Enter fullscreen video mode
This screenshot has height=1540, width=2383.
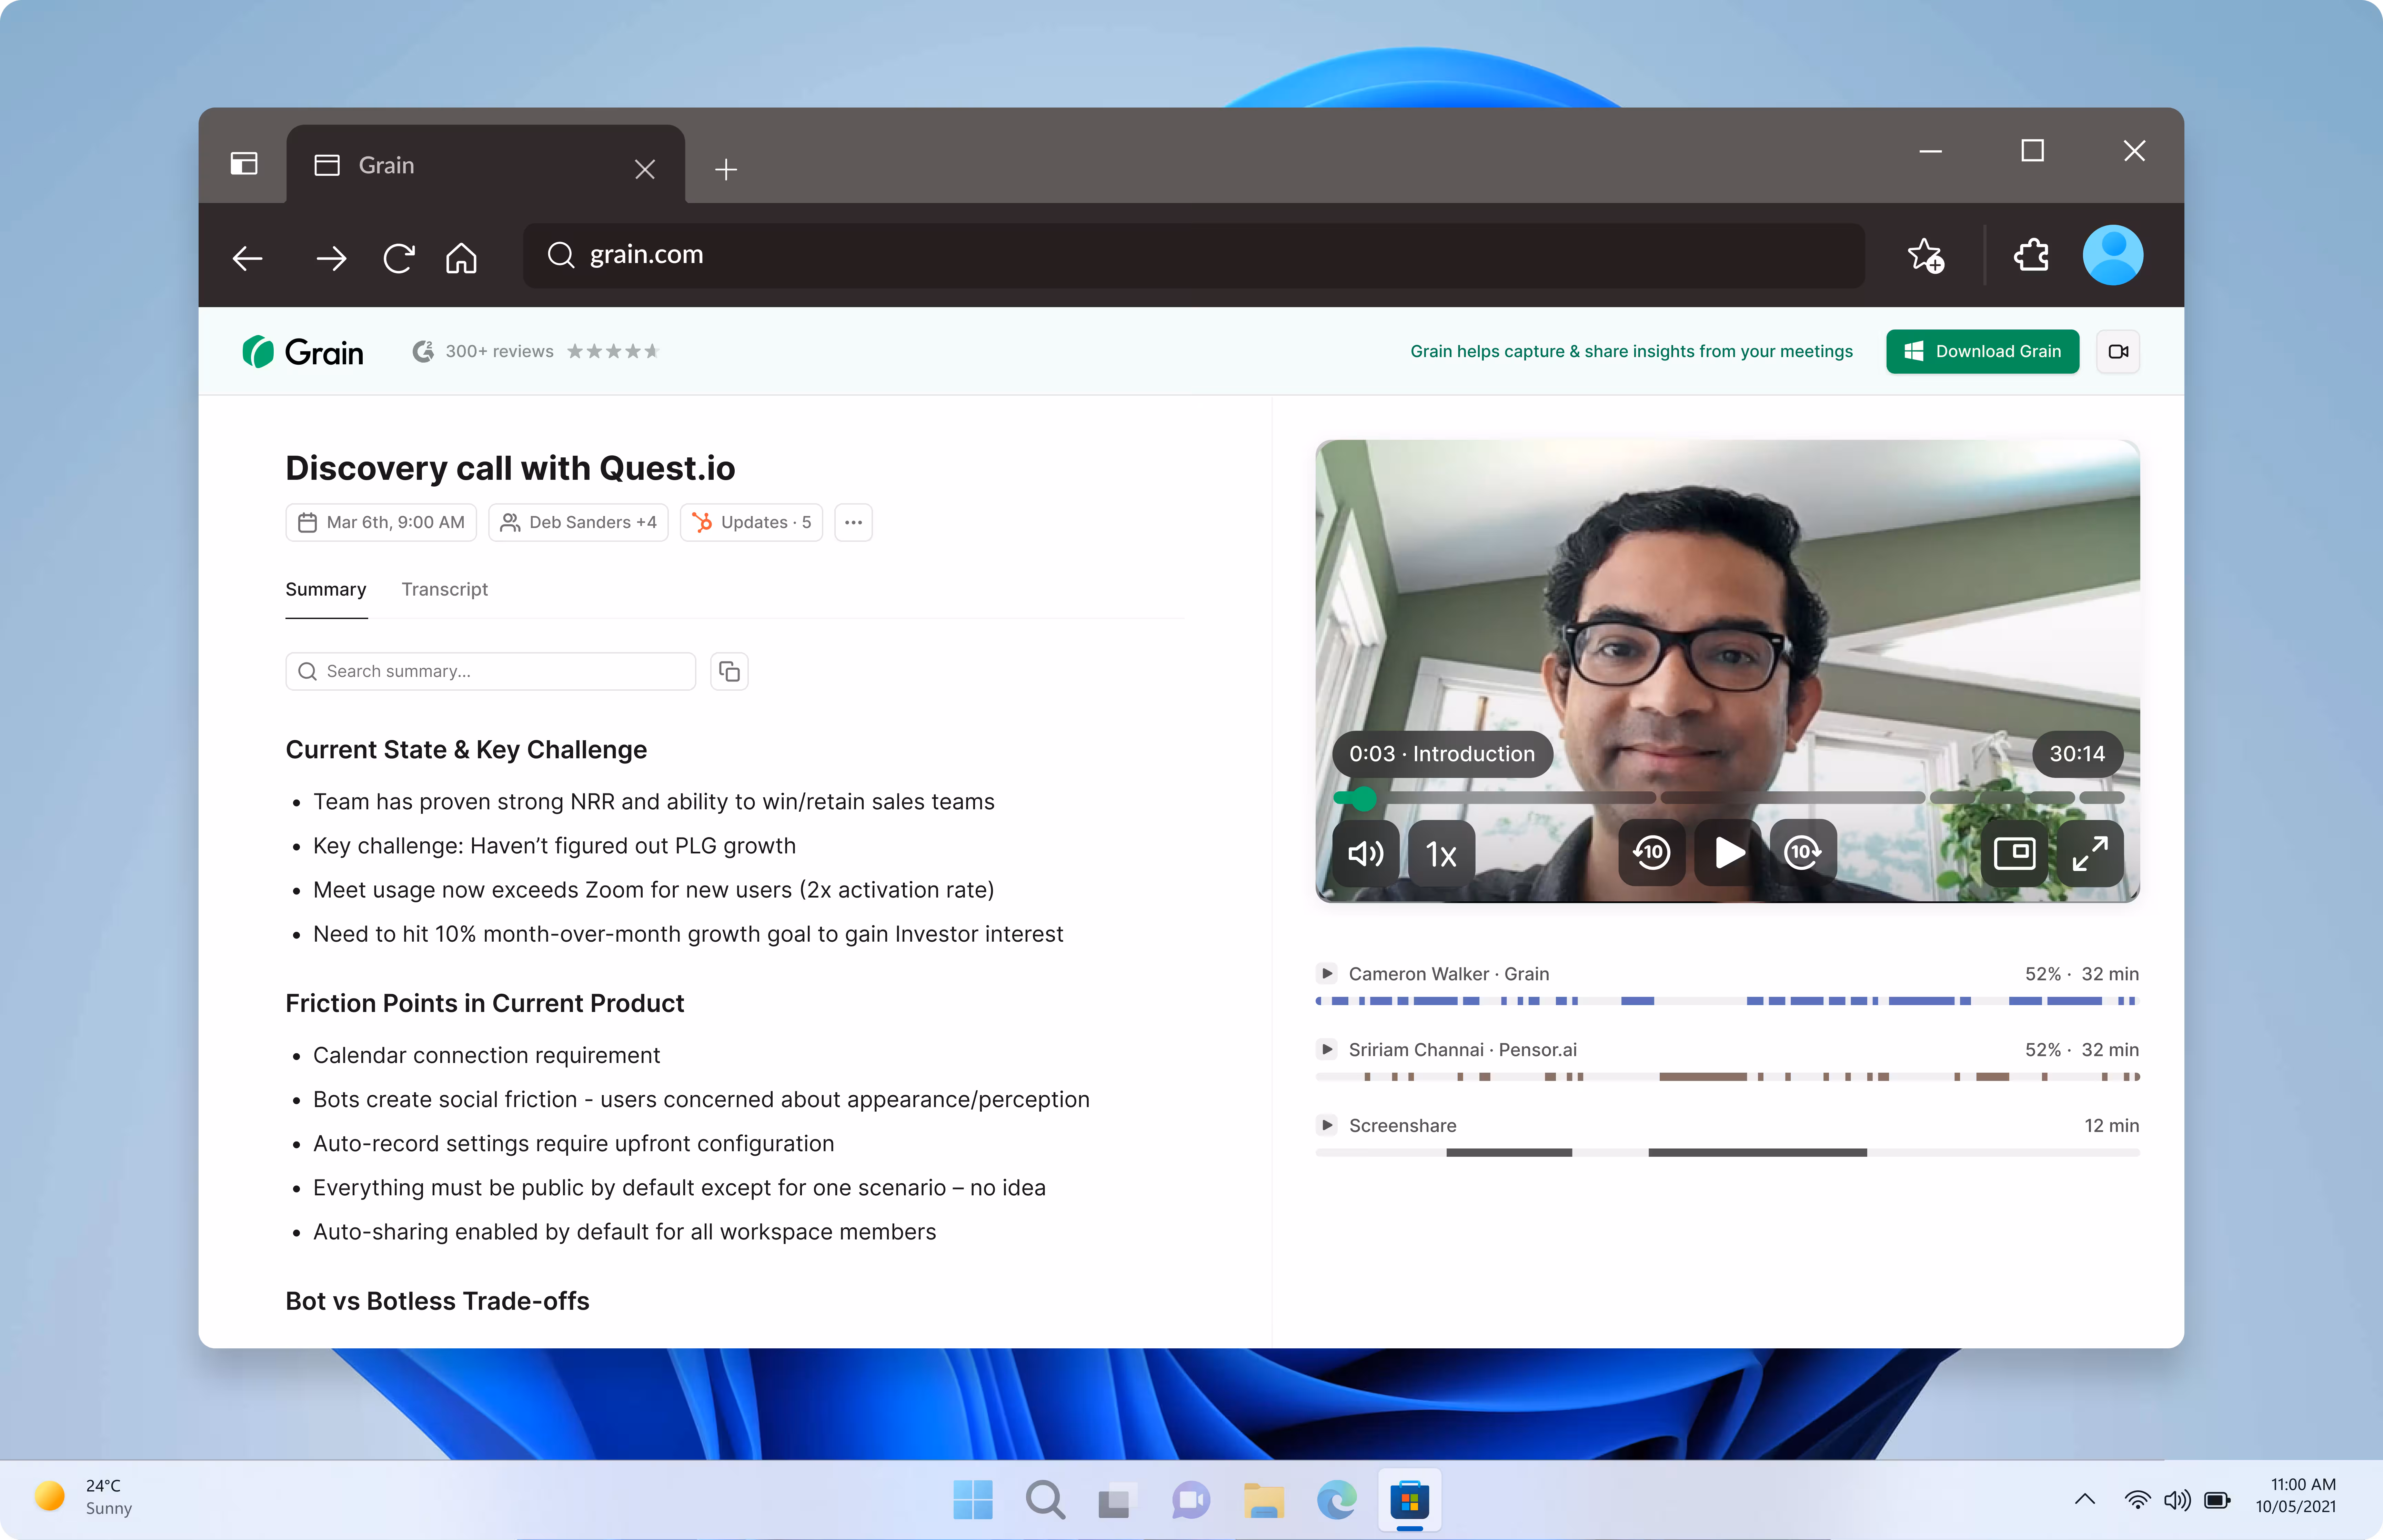(x=2090, y=853)
